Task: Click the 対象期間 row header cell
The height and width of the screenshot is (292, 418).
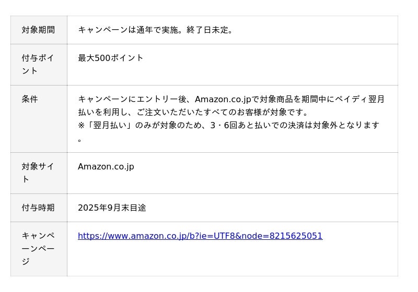Action: click(38, 30)
